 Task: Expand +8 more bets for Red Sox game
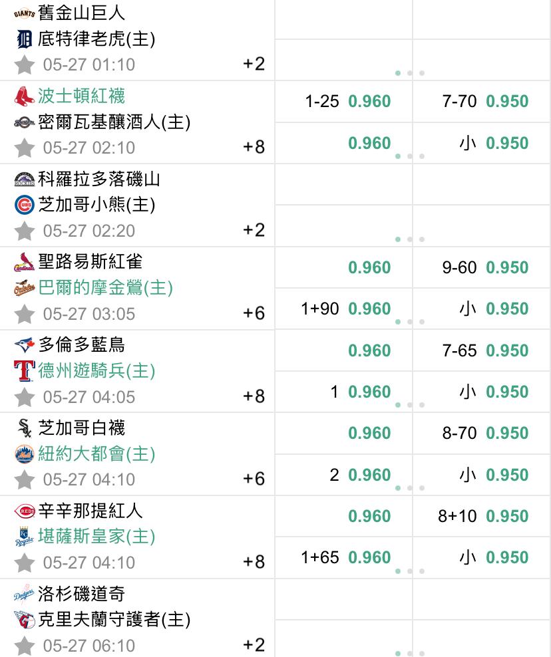point(254,147)
